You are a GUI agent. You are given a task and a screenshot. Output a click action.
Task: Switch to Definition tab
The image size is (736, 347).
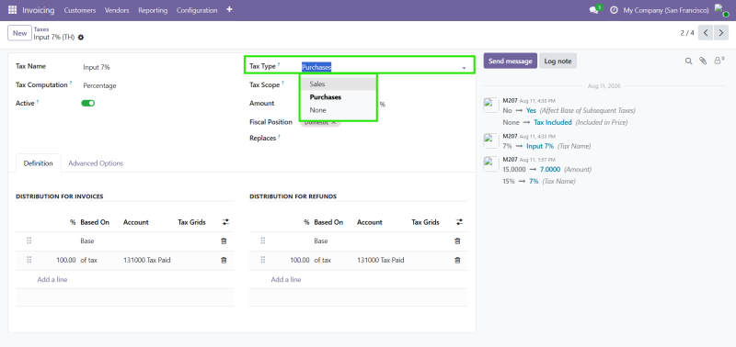[x=39, y=163]
